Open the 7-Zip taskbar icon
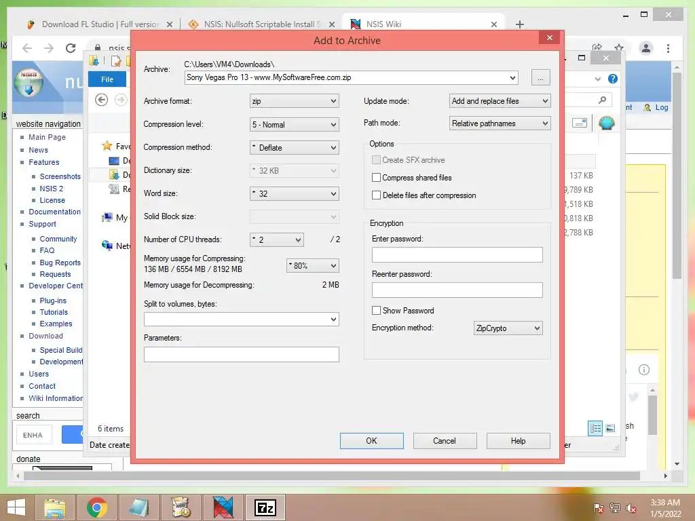 [265, 507]
